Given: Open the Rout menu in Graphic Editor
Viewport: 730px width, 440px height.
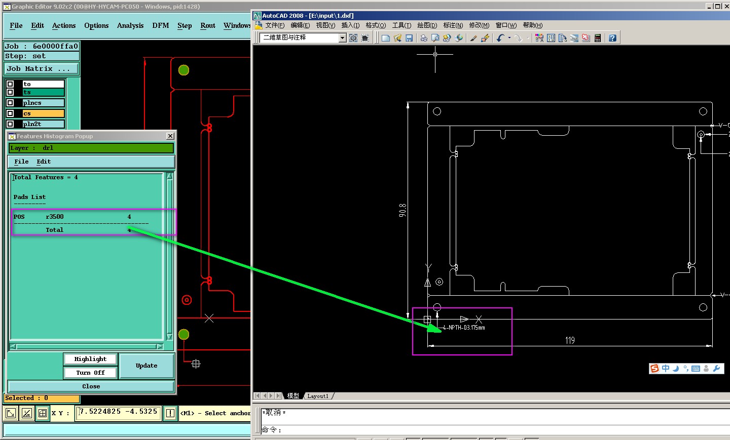Looking at the screenshot, I should point(208,25).
